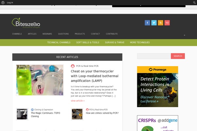Open the Questions menu item

click(x=63, y=34)
